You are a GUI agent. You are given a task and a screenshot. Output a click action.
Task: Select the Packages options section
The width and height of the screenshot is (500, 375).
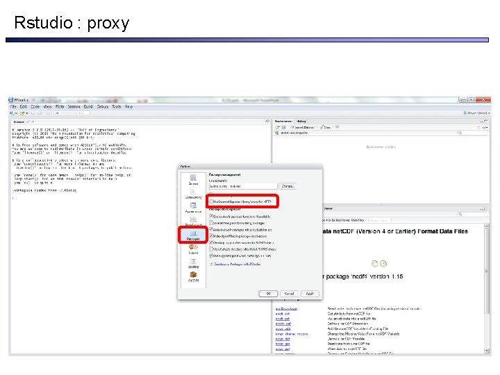(193, 235)
